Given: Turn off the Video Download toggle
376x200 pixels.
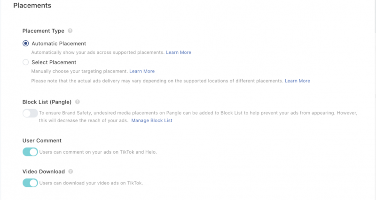Looking at the screenshot, I should pyautogui.click(x=30, y=183).
